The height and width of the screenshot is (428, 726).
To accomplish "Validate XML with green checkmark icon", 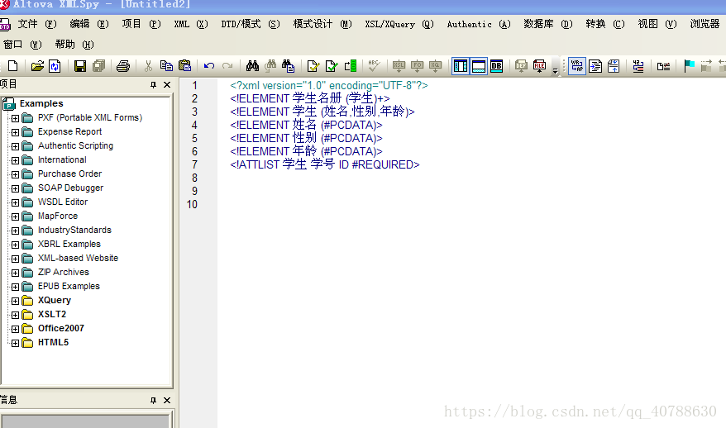I will [332, 66].
